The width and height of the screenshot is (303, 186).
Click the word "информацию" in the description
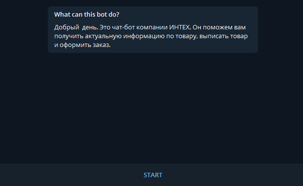point(144,36)
